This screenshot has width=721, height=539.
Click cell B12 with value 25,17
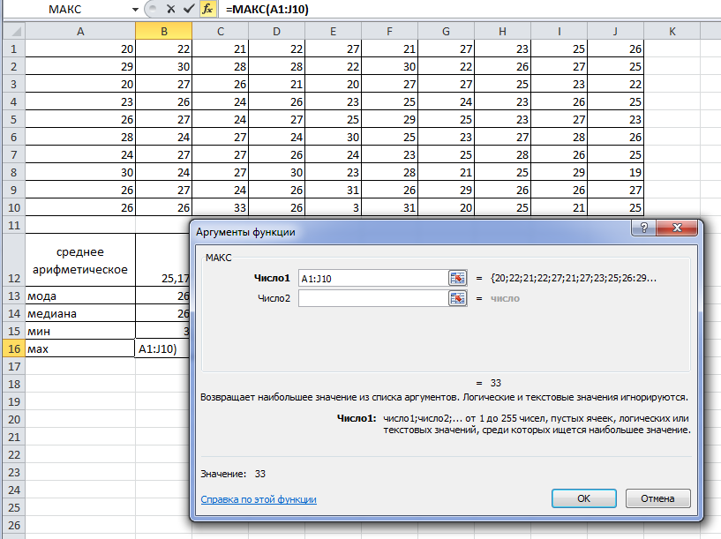coord(162,260)
